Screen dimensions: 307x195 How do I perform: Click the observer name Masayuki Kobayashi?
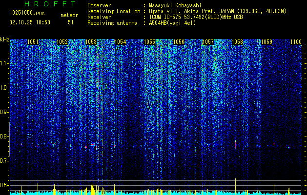(x=175, y=5)
